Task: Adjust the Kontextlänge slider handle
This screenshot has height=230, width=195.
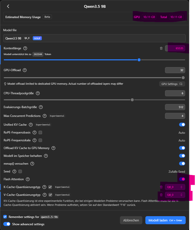Action: (139, 60)
